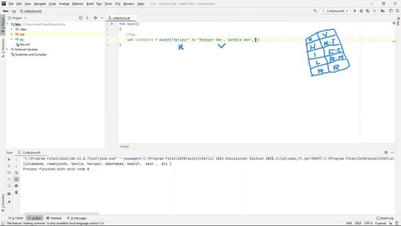This screenshot has width=401, height=226.
Task: Open the Edit menu
Action: (x=19, y=4)
